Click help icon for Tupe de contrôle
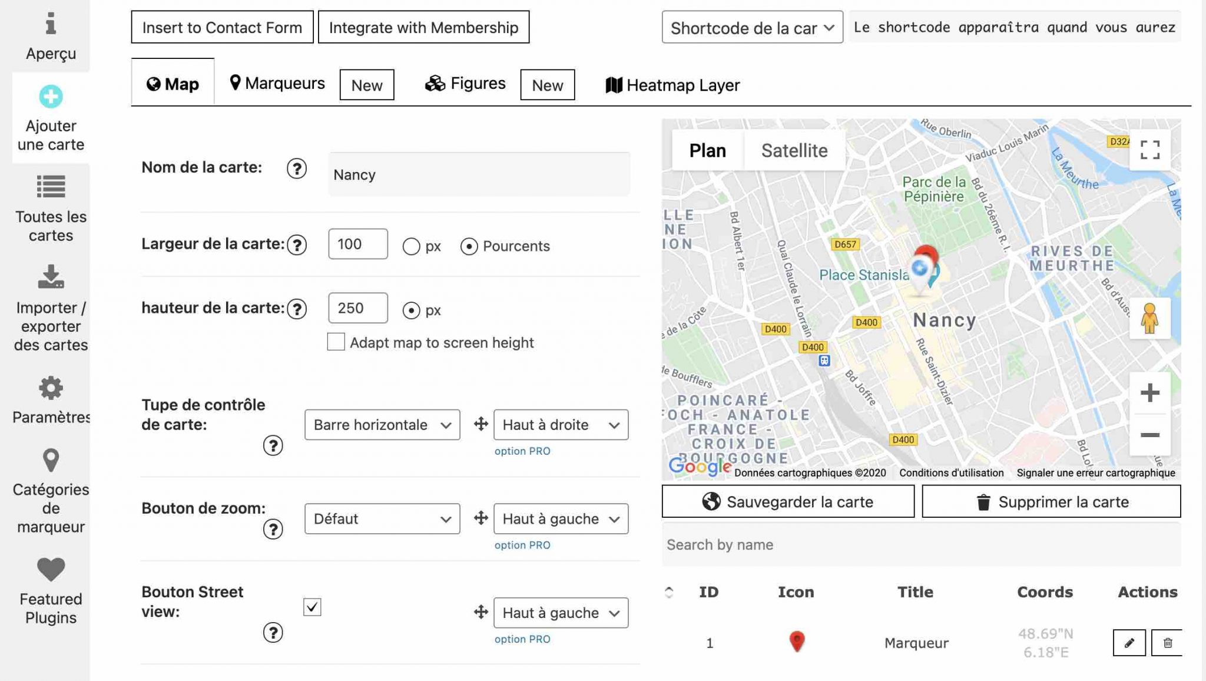 [x=273, y=445]
